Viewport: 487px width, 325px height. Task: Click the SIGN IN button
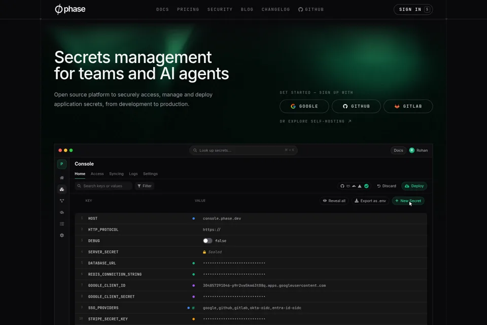tap(413, 9)
